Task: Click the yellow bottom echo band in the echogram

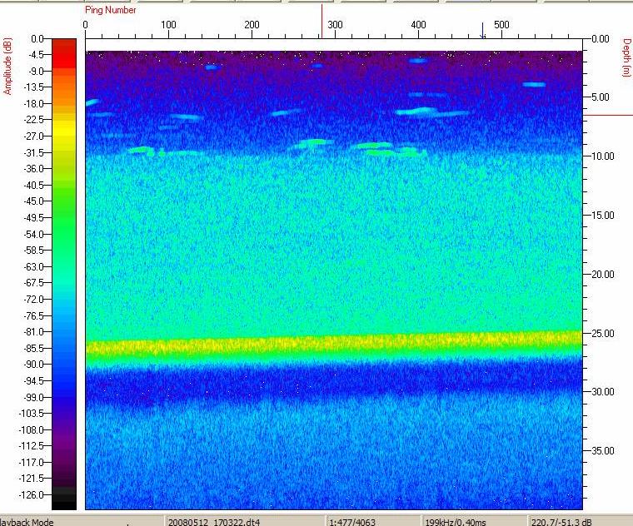Action: [x=333, y=344]
